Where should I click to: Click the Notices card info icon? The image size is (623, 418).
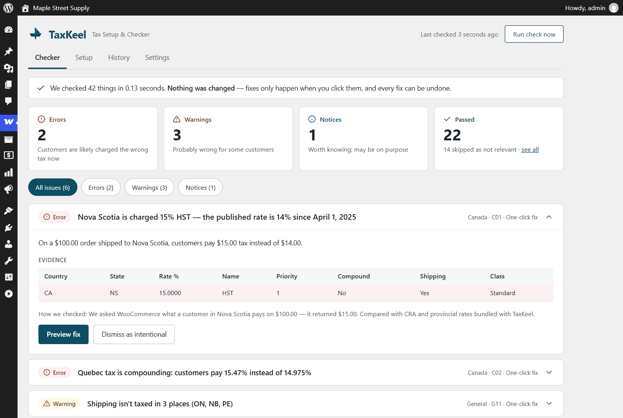(312, 119)
